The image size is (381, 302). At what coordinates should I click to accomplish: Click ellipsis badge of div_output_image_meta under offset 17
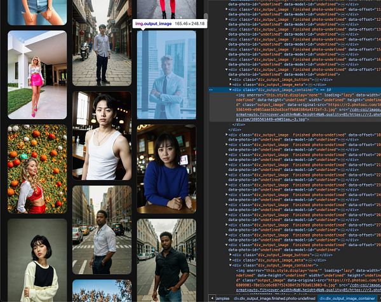[311, 85]
